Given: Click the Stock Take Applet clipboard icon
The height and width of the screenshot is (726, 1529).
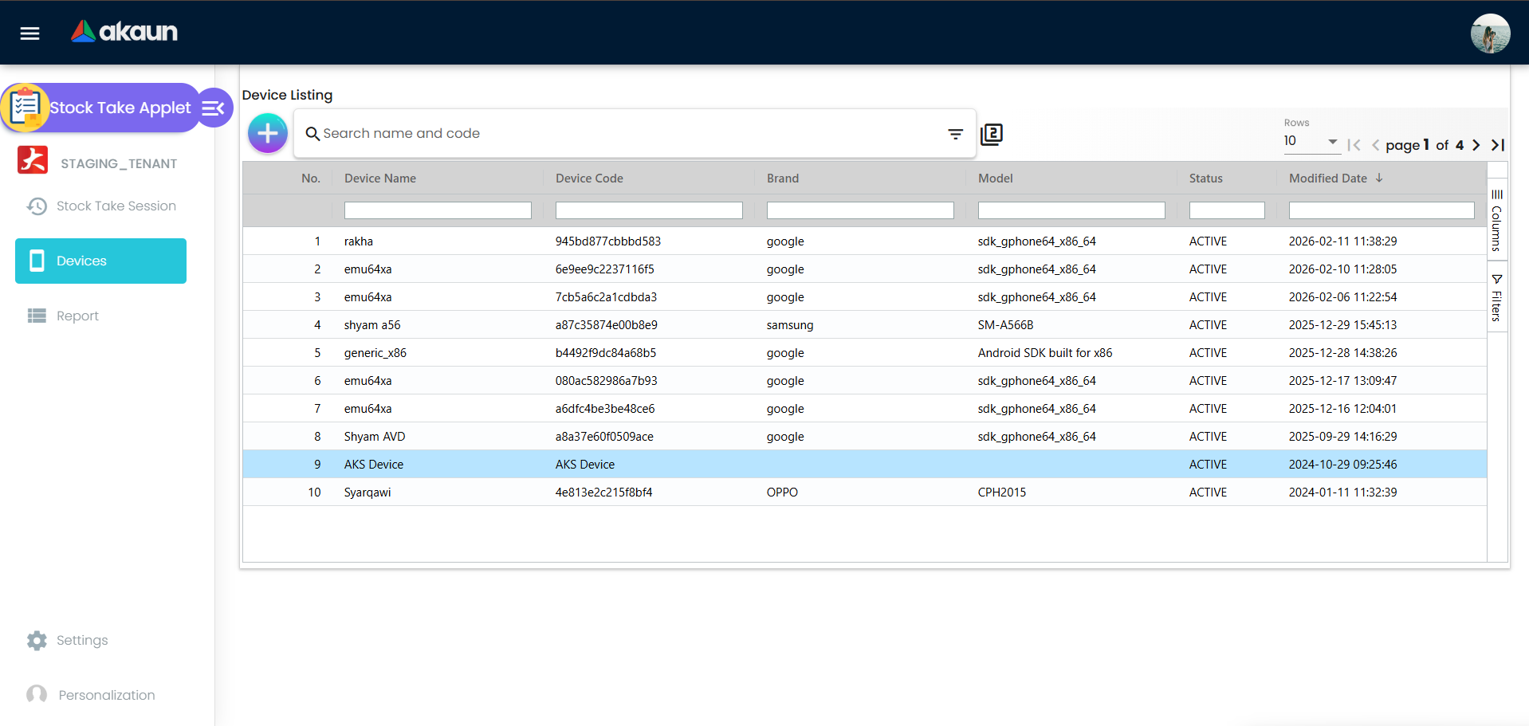Looking at the screenshot, I should pyautogui.click(x=26, y=108).
